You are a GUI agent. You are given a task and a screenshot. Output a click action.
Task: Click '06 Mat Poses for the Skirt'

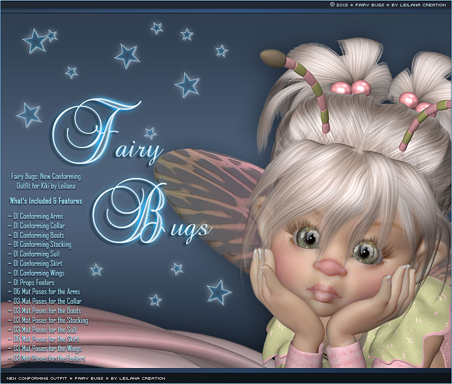[x=44, y=339]
